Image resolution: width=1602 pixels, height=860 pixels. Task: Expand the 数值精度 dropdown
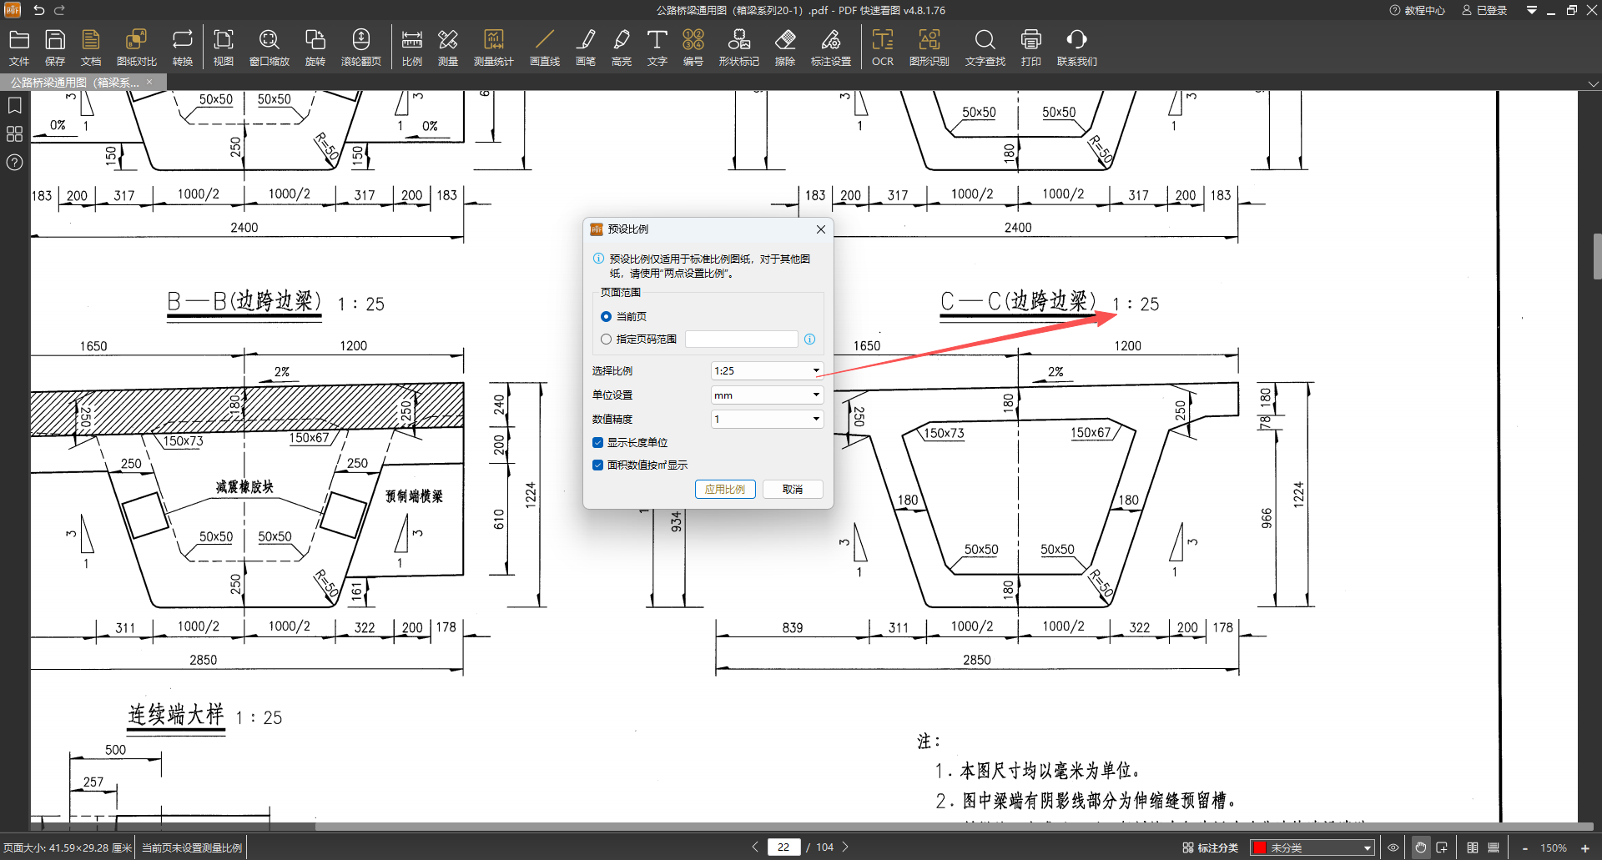click(x=767, y=420)
